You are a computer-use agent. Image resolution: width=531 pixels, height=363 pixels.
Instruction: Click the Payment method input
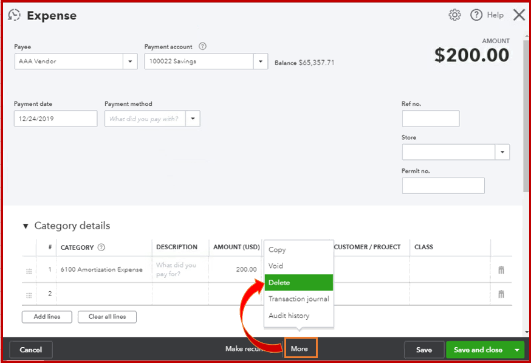[x=145, y=119]
